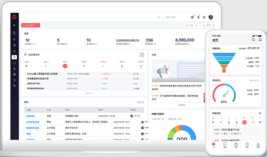This screenshot has height=157, width=267.
Task: Click 查看更多 in the 待办 panel
Action: (141, 102)
